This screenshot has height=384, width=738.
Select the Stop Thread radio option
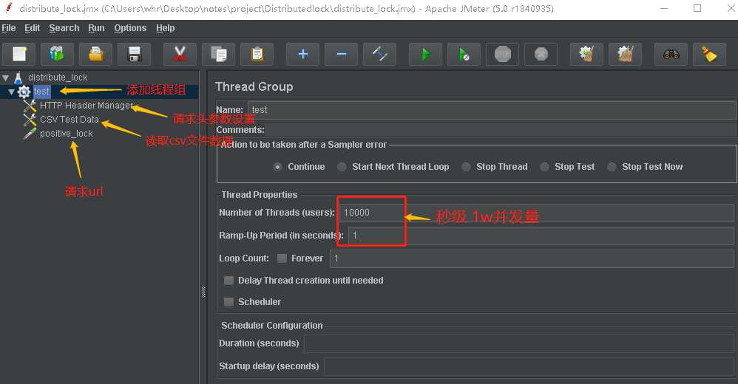click(466, 167)
